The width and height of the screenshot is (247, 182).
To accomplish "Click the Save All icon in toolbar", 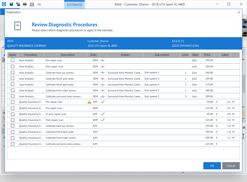I will (18, 4).
